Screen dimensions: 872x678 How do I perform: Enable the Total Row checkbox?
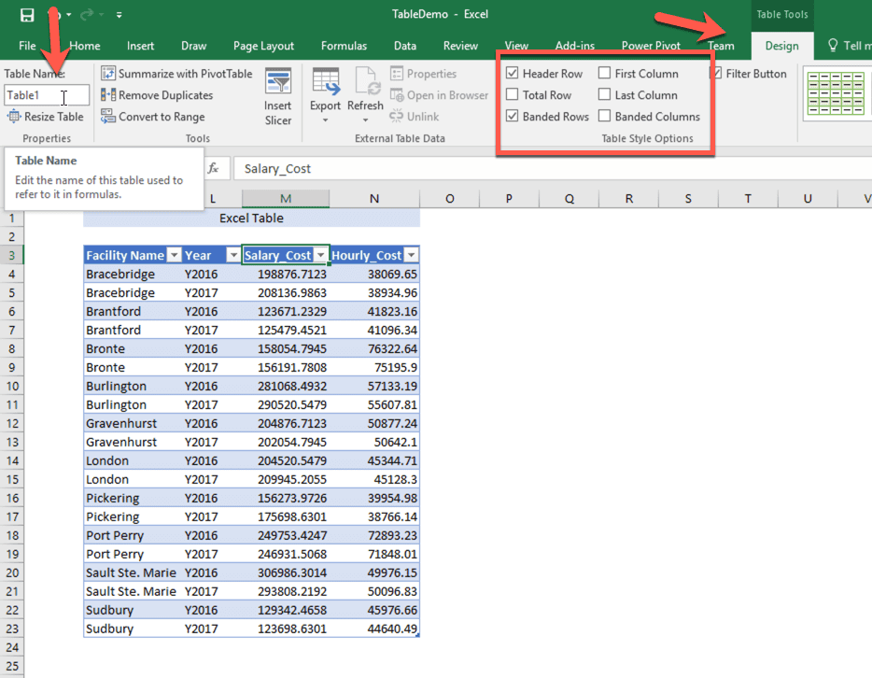(511, 94)
